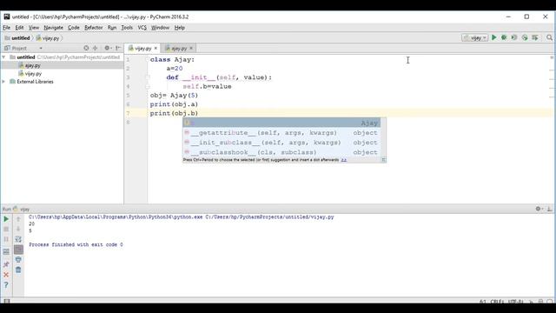Expand External Libraries node

[x=3, y=82]
